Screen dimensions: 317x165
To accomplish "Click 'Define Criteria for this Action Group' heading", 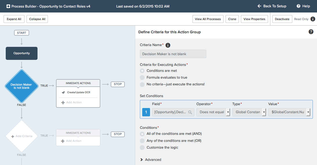I will point(170,32).
